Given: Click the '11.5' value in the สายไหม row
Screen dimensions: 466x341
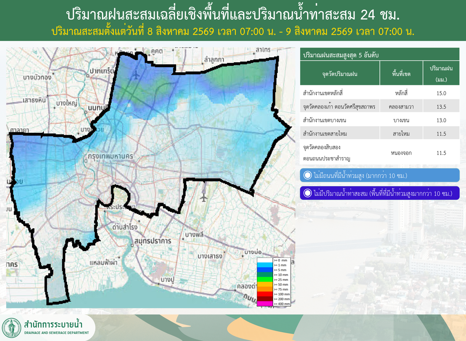Looking at the screenshot, I should [441, 134].
